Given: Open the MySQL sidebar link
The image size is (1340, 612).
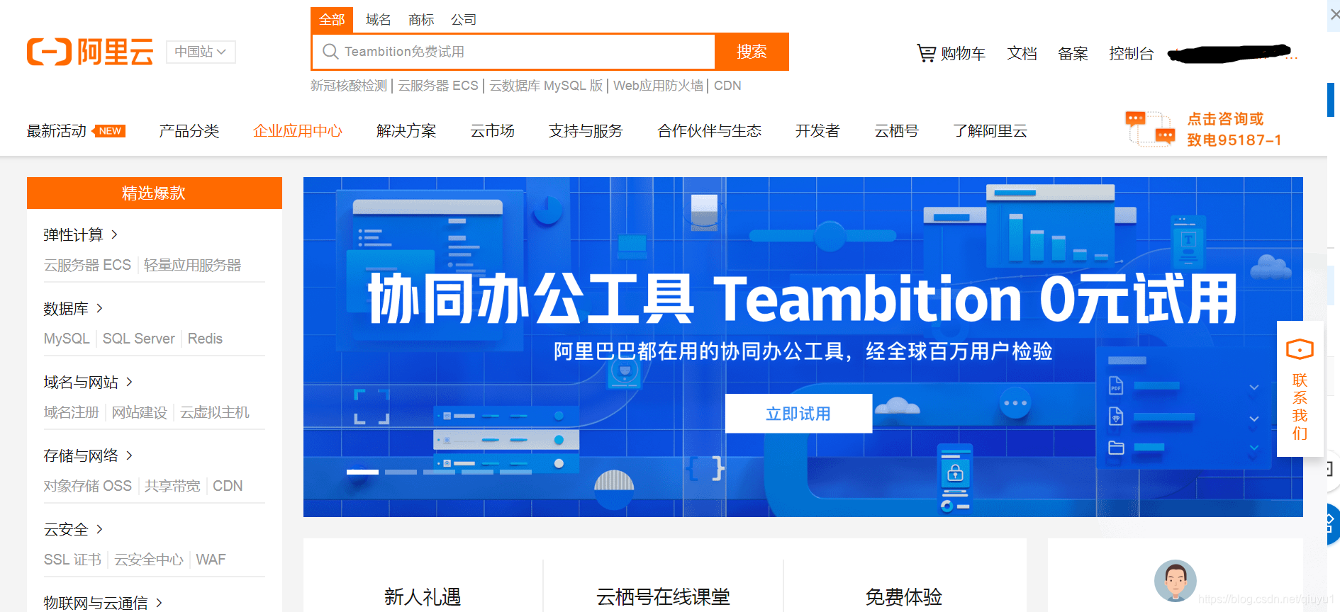Looking at the screenshot, I should tap(67, 339).
